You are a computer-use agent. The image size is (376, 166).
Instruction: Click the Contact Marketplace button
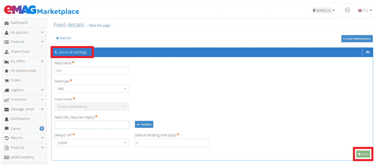(x=357, y=39)
